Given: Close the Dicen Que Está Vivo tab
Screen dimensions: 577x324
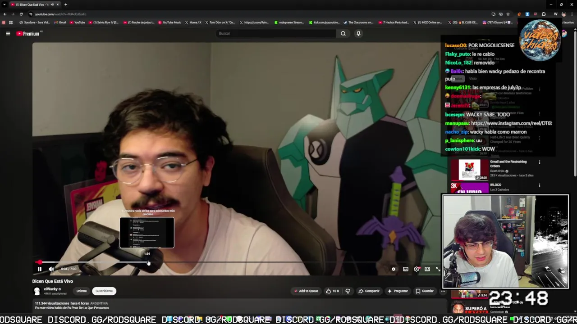Looking at the screenshot, I should point(57,4).
